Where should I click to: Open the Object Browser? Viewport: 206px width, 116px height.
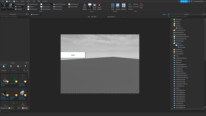33,4
